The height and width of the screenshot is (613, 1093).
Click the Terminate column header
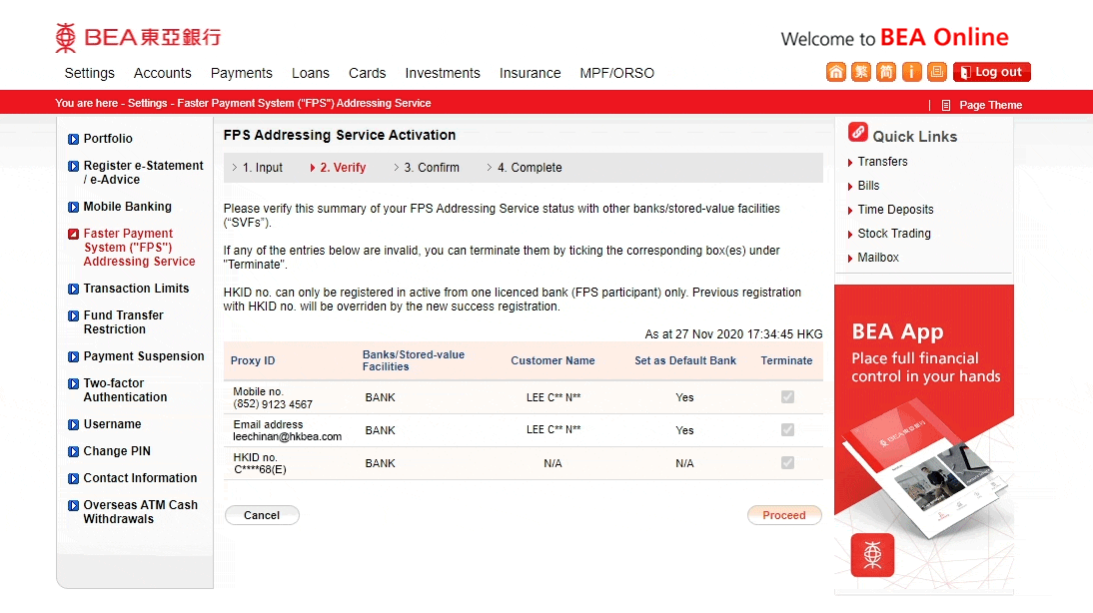[x=786, y=360]
